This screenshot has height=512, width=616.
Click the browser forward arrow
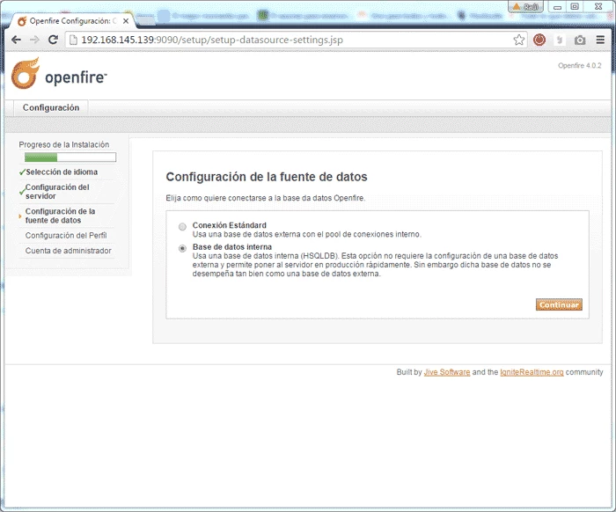click(34, 40)
